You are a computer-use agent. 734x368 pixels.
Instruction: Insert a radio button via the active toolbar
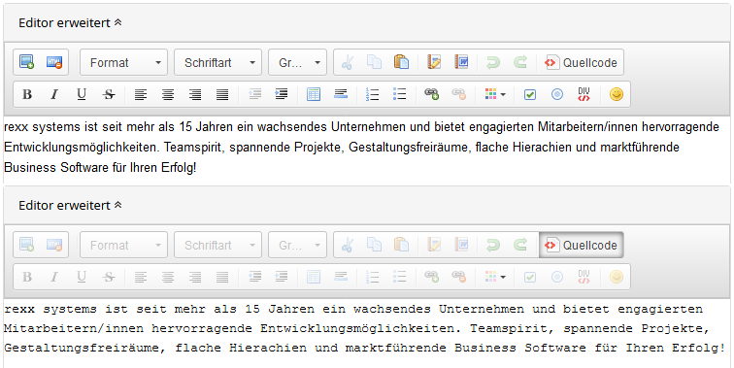[x=556, y=94]
